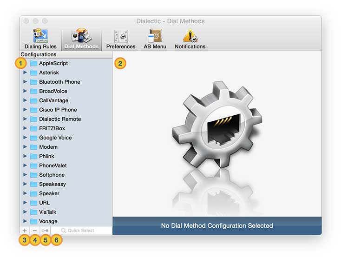The width and height of the screenshot is (341, 258).
Task: Select the Softphone row label
Action: pos(52,175)
